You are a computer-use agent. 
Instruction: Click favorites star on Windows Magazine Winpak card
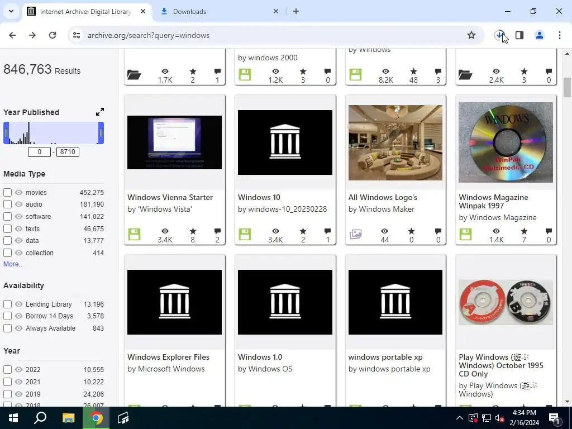pyautogui.click(x=524, y=231)
